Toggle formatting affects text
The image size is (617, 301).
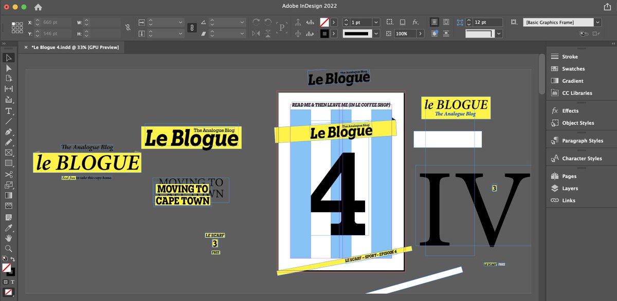(x=12, y=281)
